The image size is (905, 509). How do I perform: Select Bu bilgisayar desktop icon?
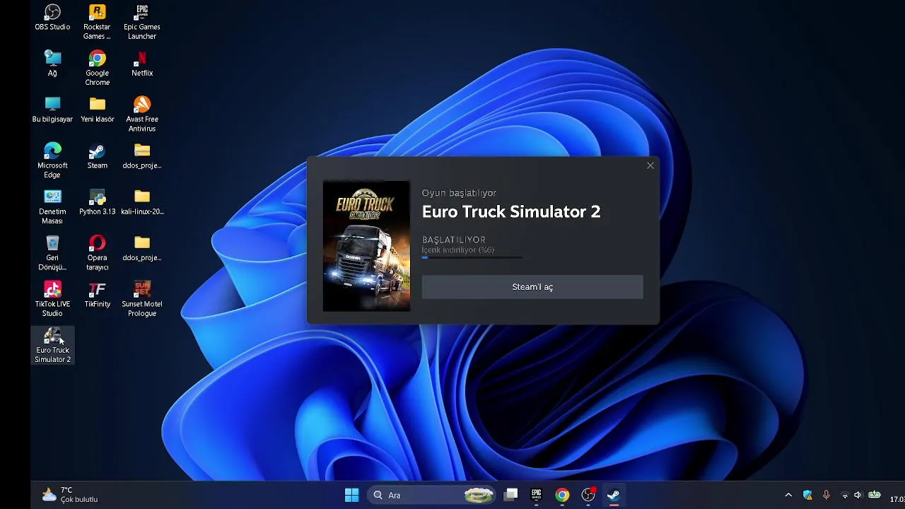coord(52,110)
